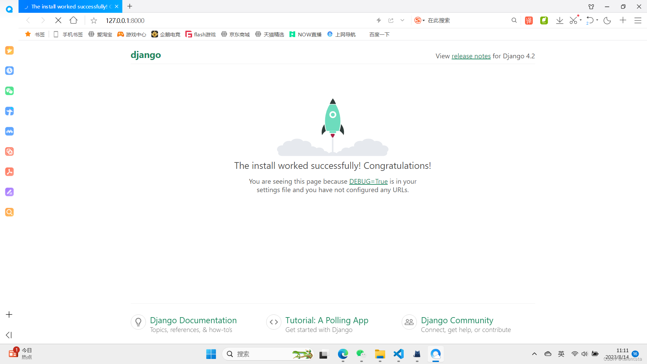Open a new tab with plus button
647x364 pixels.
tap(130, 6)
